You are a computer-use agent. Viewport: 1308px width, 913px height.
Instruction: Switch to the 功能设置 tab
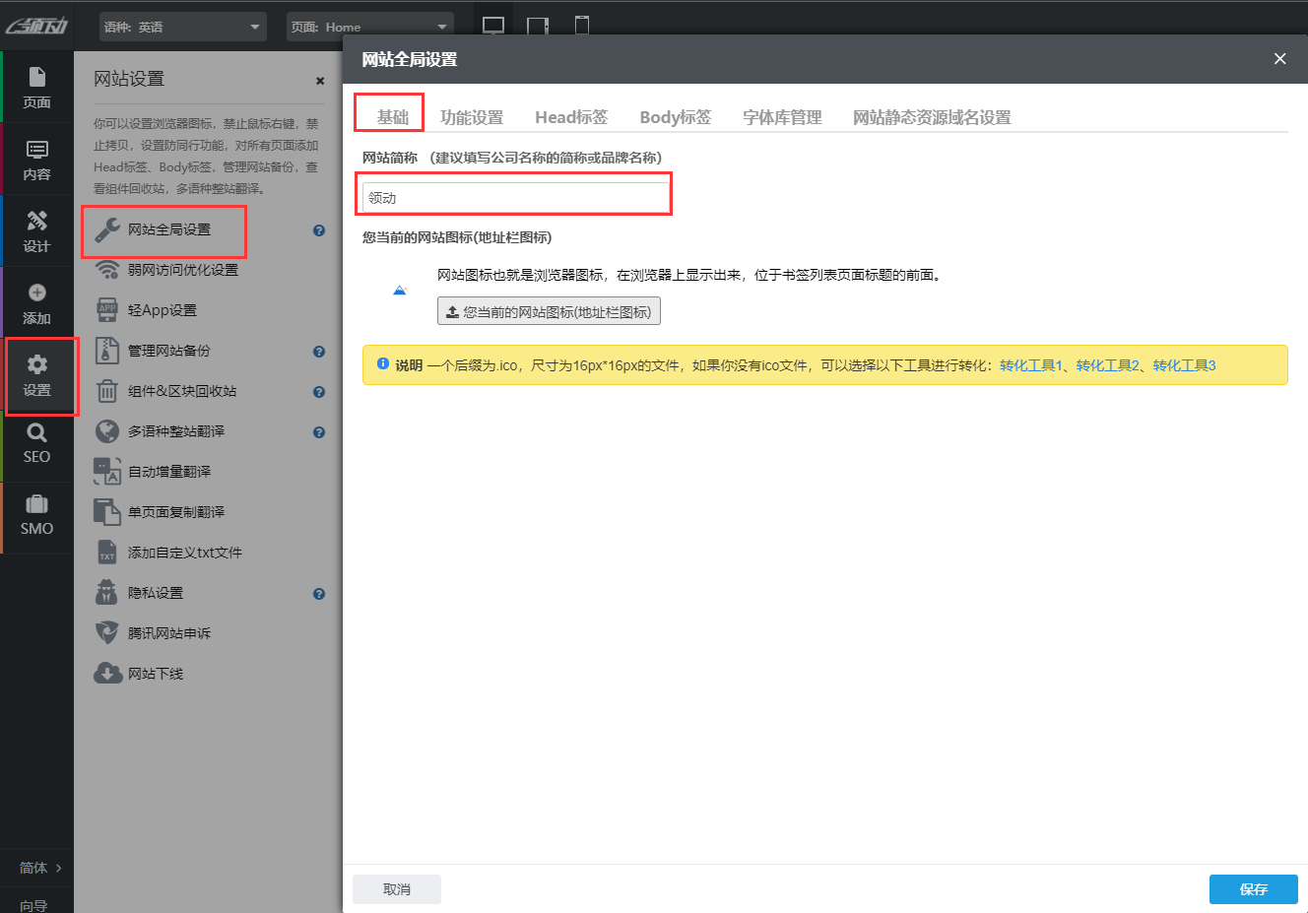[x=471, y=117]
